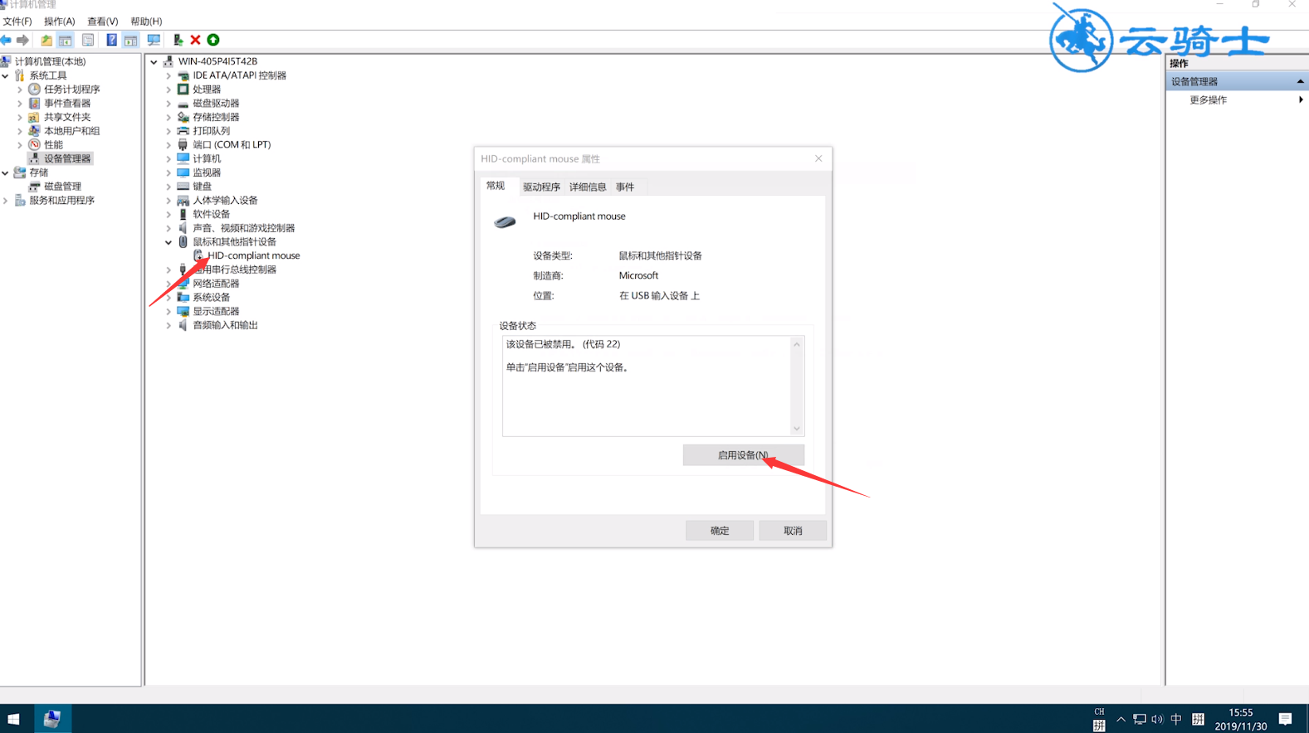Select 磁盘管理 in the left tree
This screenshot has height=733, width=1309.
[62, 187]
